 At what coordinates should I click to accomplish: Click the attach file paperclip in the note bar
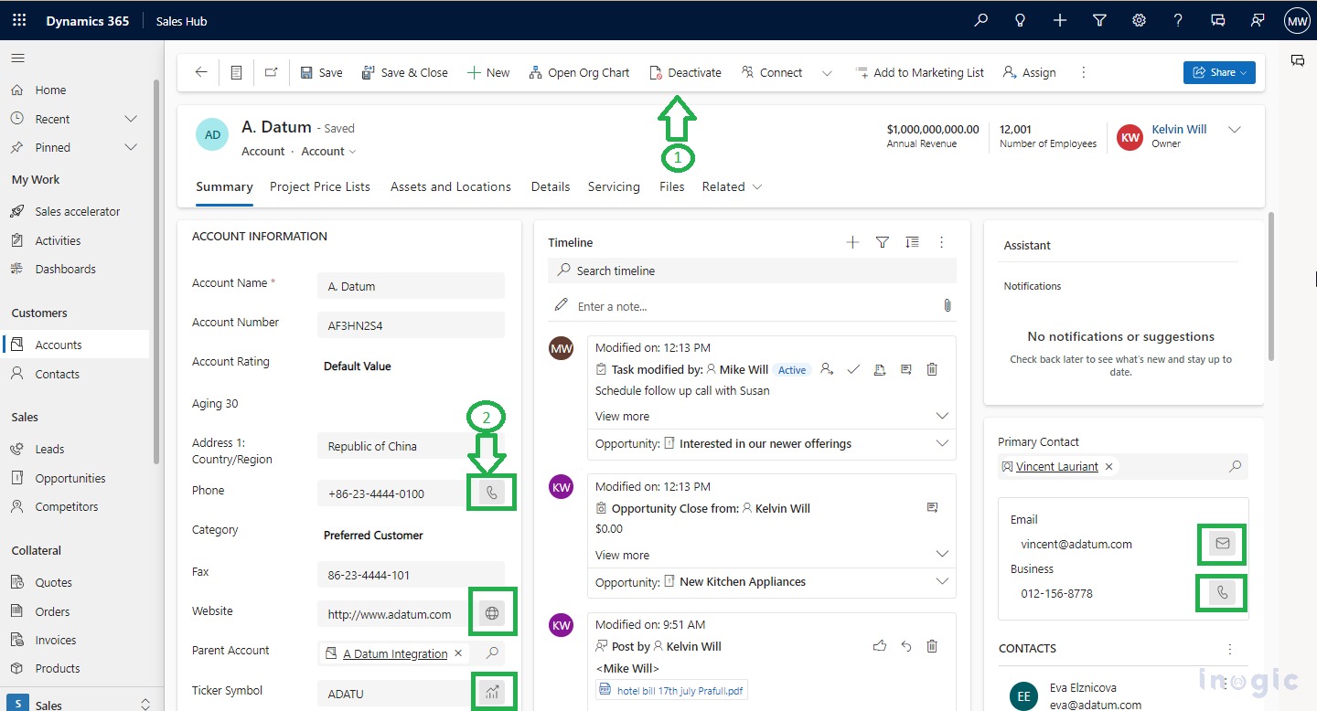[948, 305]
